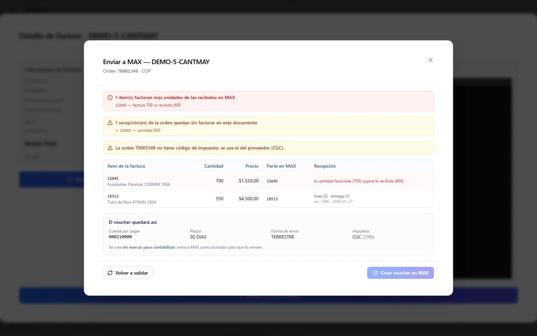Click the warning triangle beside recepción(es) alert
Image resolution: width=537 pixels, height=336 pixels.
point(110,123)
